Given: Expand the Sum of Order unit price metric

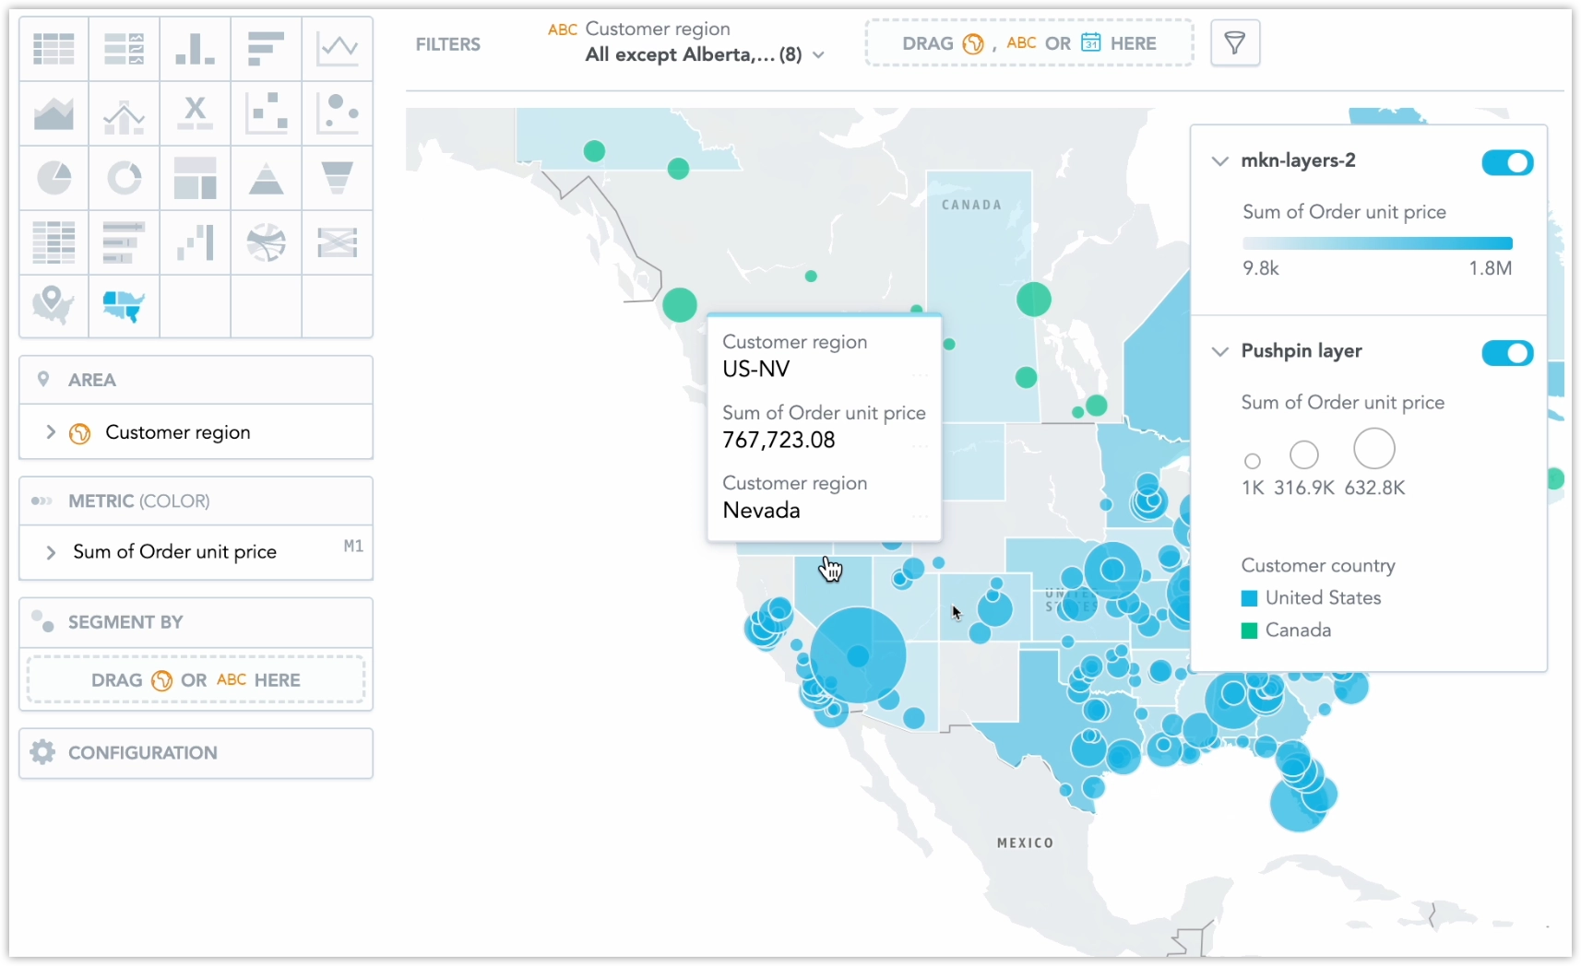Looking at the screenshot, I should (x=51, y=552).
